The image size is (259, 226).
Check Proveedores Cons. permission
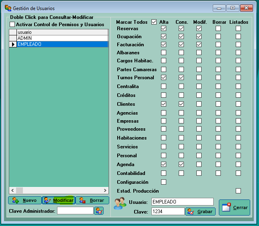click(x=181, y=129)
